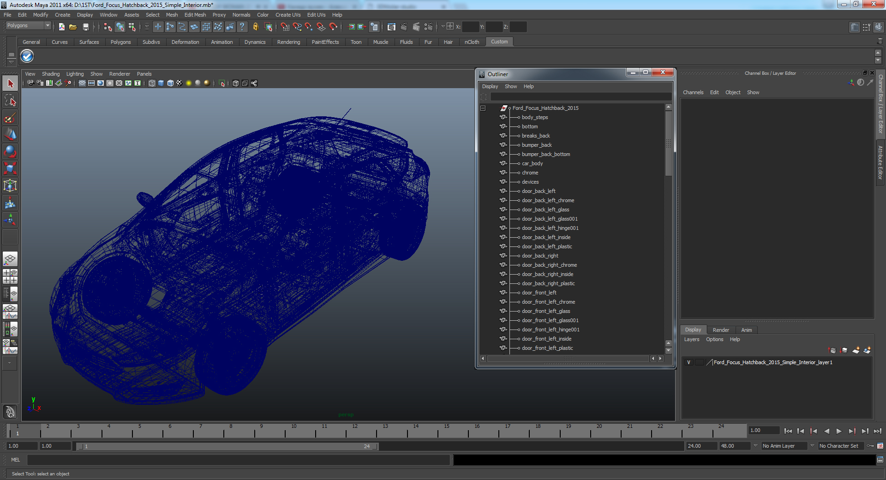Image resolution: width=886 pixels, height=480 pixels.
Task: Click the Custom shelf checkmark icon
Action: coord(27,56)
